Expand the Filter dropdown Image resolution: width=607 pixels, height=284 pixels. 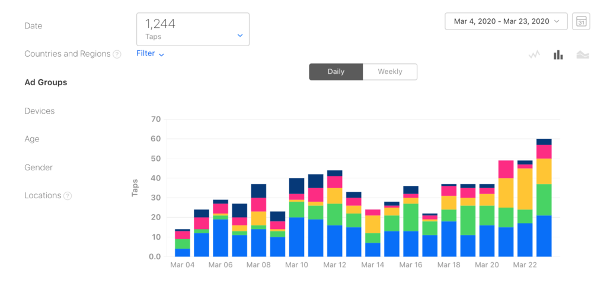(x=150, y=54)
